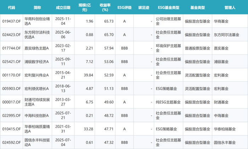Click ESG策略基金 in the 宏利绩优增长A row

pyautogui.click(x=167, y=89)
